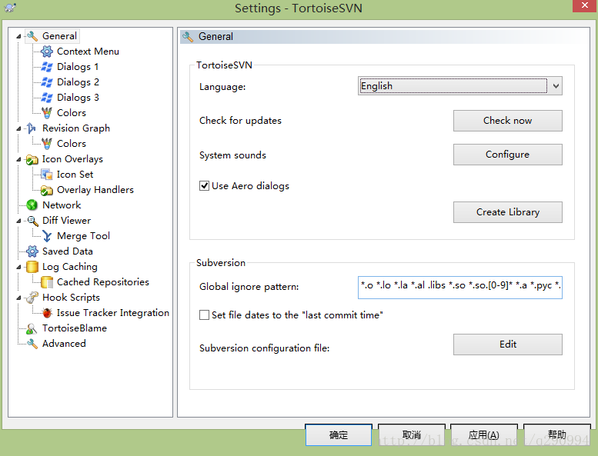
Task: Open TortoiseBlame settings page
Action: (75, 328)
